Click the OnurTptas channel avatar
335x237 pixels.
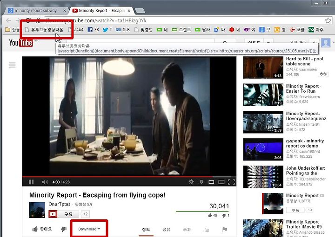pyautogui.click(x=37, y=210)
